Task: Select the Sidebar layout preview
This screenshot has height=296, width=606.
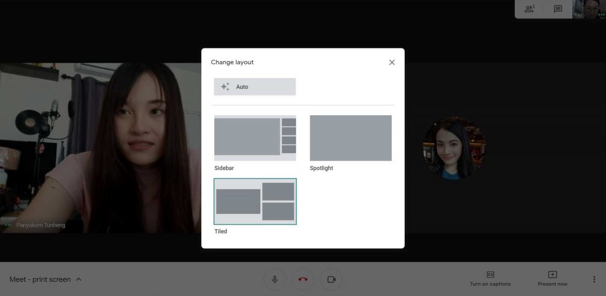Action: 255,138
